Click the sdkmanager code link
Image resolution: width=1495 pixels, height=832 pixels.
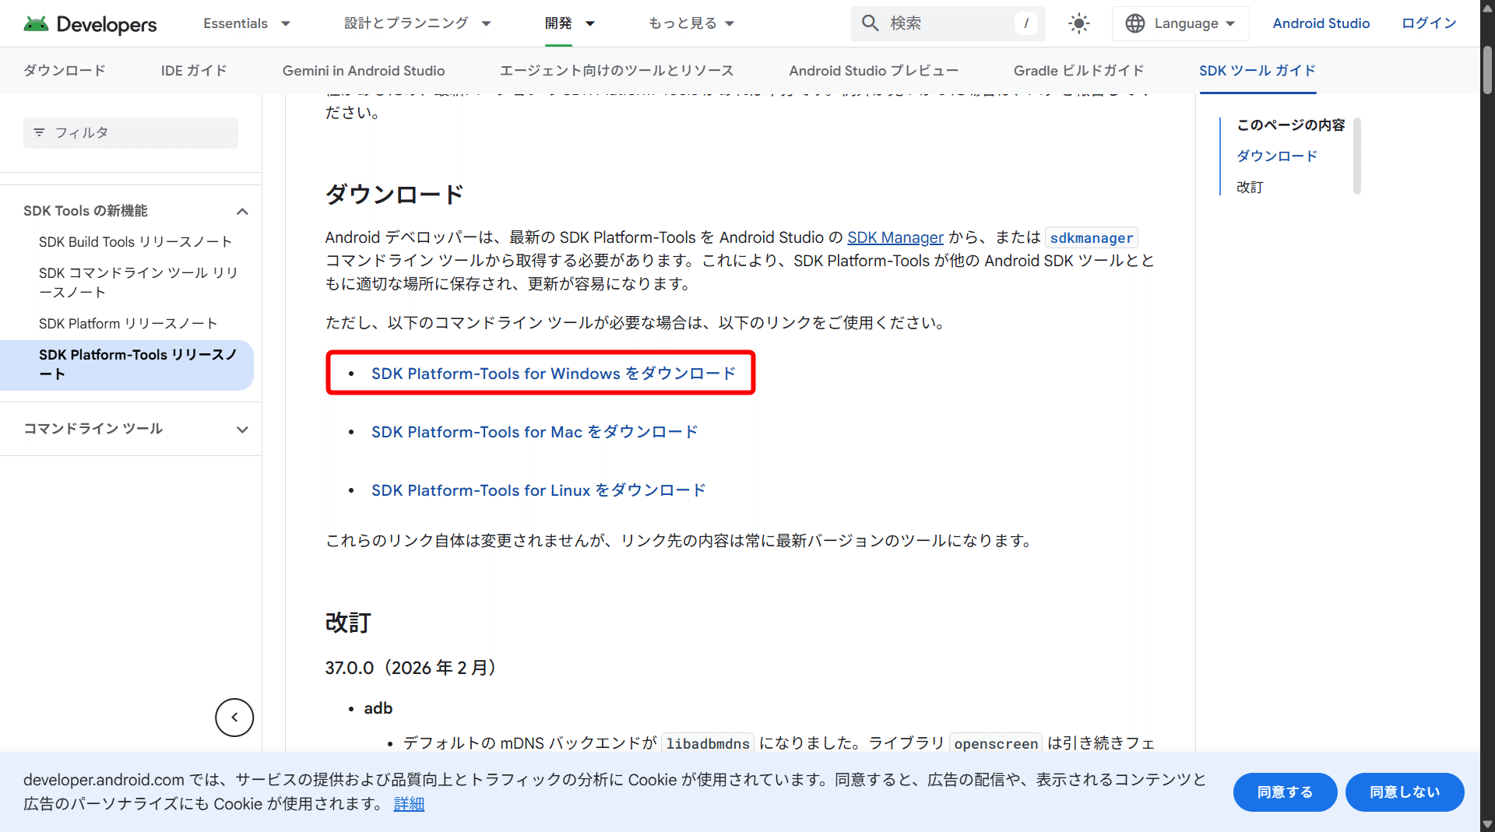pos(1092,237)
